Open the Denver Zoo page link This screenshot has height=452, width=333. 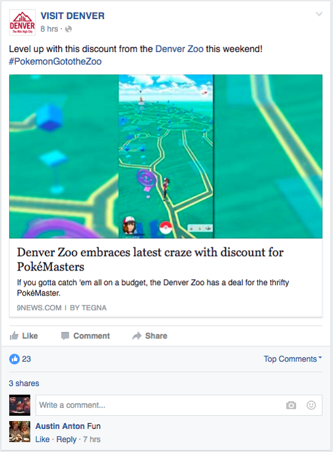[179, 49]
